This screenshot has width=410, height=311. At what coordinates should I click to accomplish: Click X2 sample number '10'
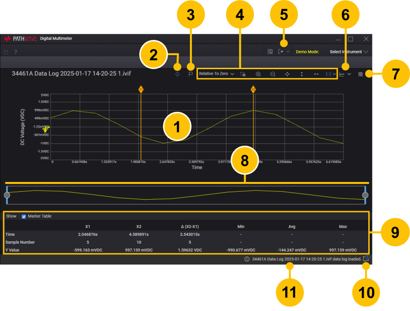pos(139,242)
